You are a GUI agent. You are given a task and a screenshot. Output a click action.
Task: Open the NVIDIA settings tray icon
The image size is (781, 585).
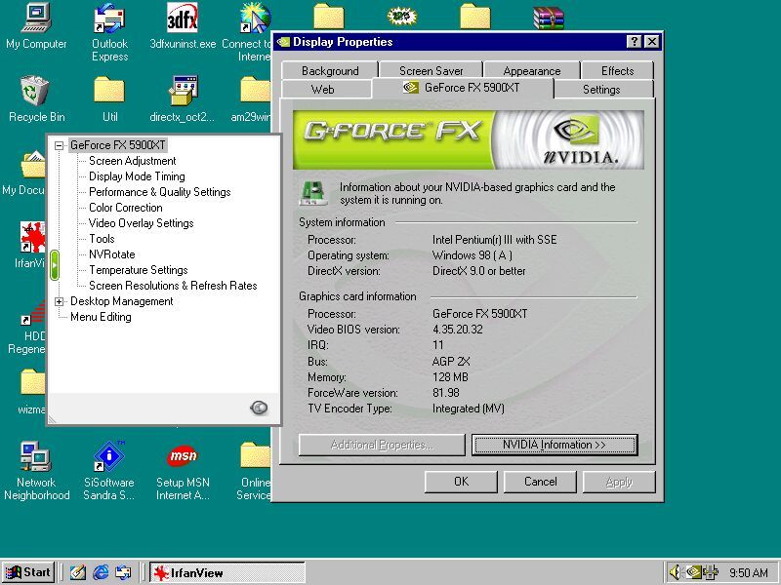point(693,572)
